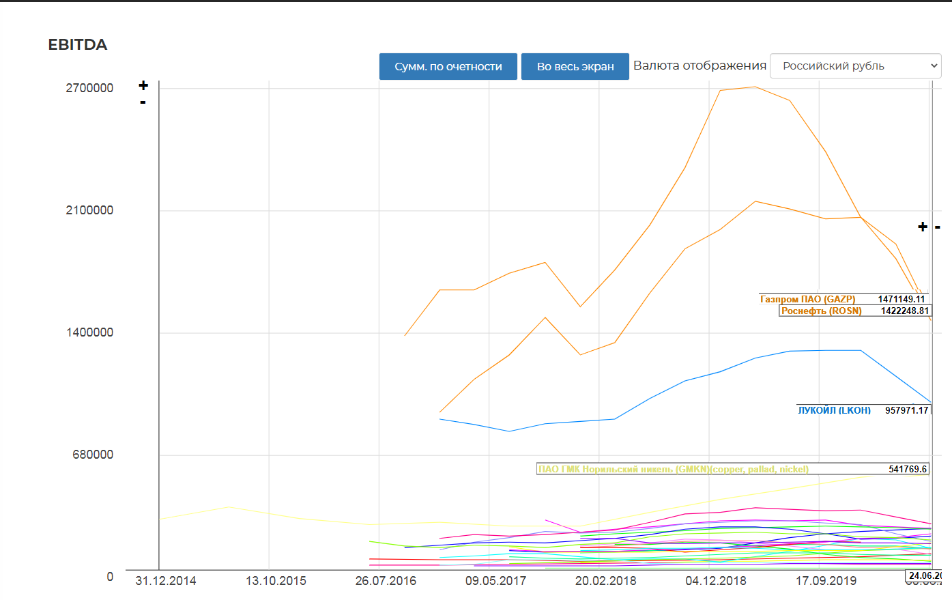Click the plus icon at the chart's right edge
Screen dimensions: 952x600
[923, 227]
